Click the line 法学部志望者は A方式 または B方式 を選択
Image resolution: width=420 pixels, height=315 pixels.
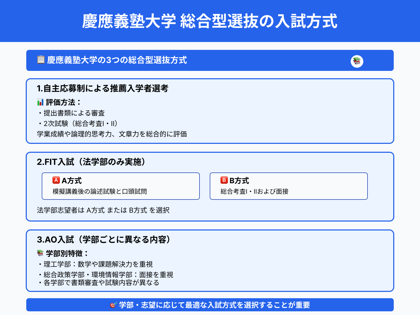(103, 210)
